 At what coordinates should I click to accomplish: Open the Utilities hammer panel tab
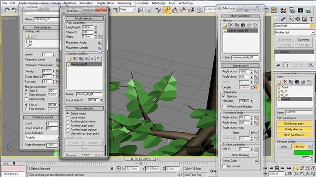pos(312,19)
